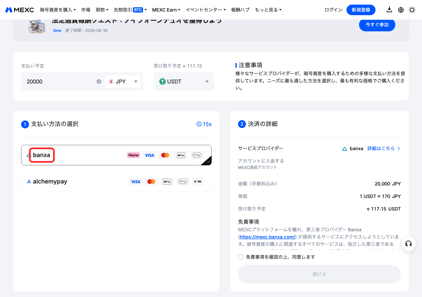Click the 続ける button
422x297 pixels.
point(319,274)
